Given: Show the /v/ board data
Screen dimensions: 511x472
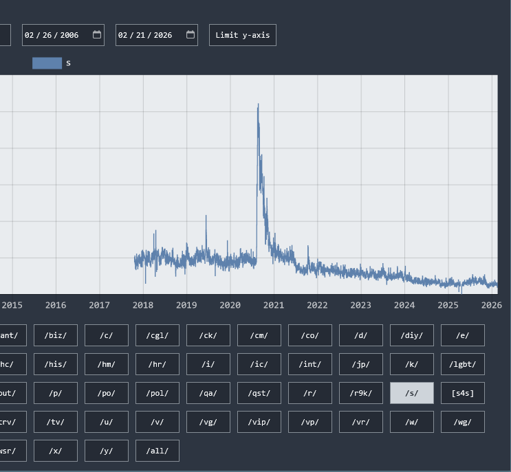Looking at the screenshot, I should (x=157, y=423).
